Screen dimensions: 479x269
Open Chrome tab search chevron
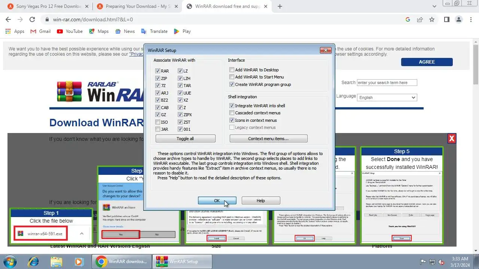pyautogui.click(x=434, y=6)
